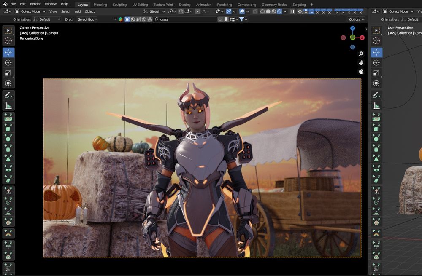Open Drag Select Box dropdown
422x276 pixels.
[87, 19]
